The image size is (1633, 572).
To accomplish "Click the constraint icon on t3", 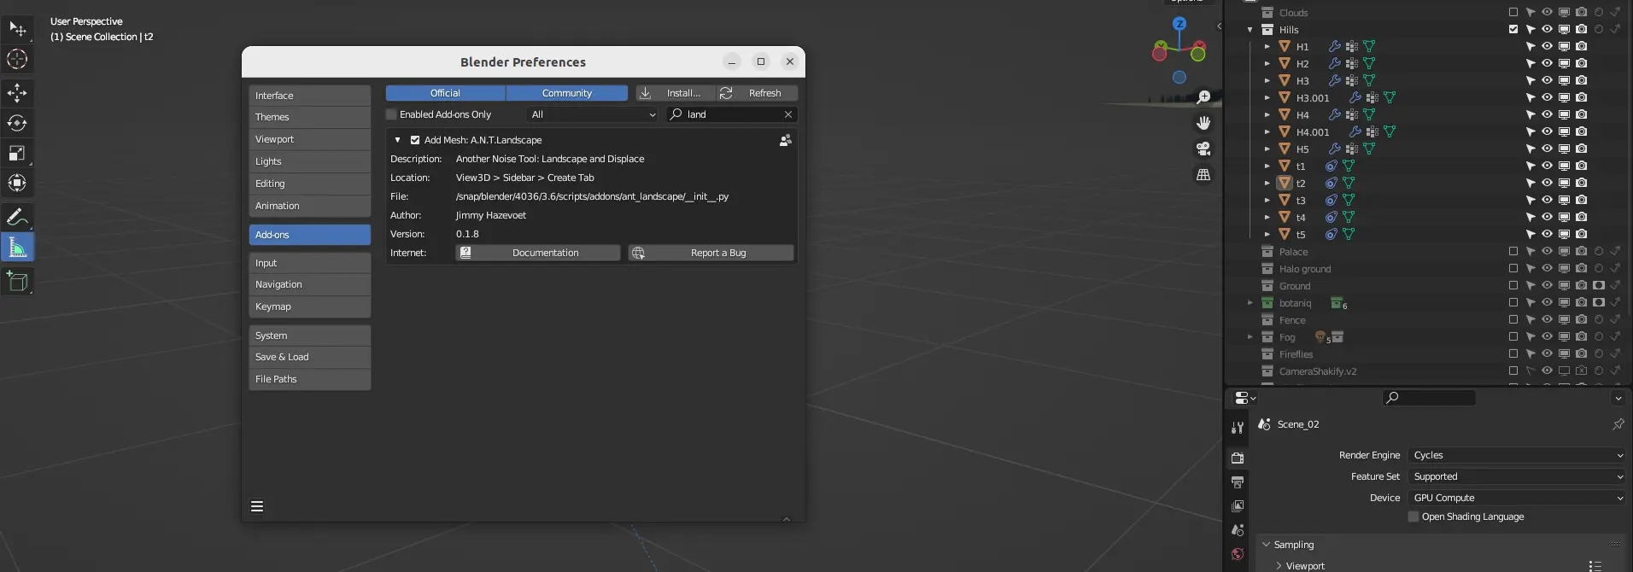I will coord(1331,200).
